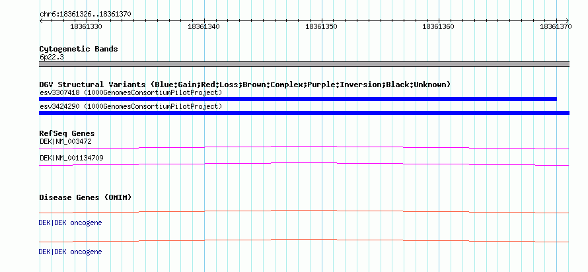588x272 pixels.
Task: Click ruler tick label 18361360
Action: coord(439,26)
